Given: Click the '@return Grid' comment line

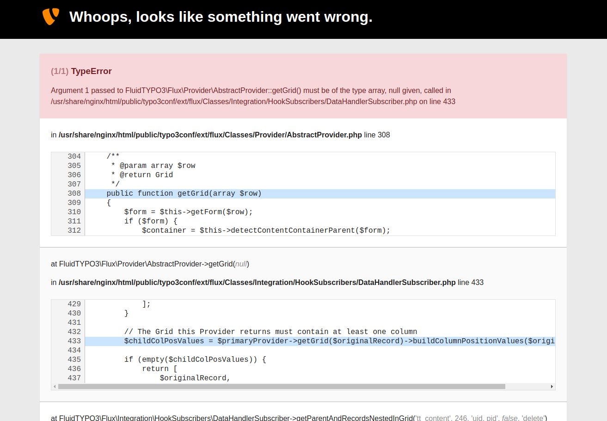Looking at the screenshot, I should click(x=142, y=175).
